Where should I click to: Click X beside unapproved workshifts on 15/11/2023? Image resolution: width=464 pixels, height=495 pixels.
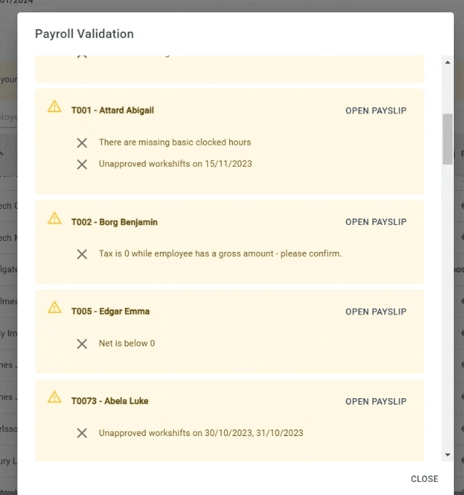point(82,165)
